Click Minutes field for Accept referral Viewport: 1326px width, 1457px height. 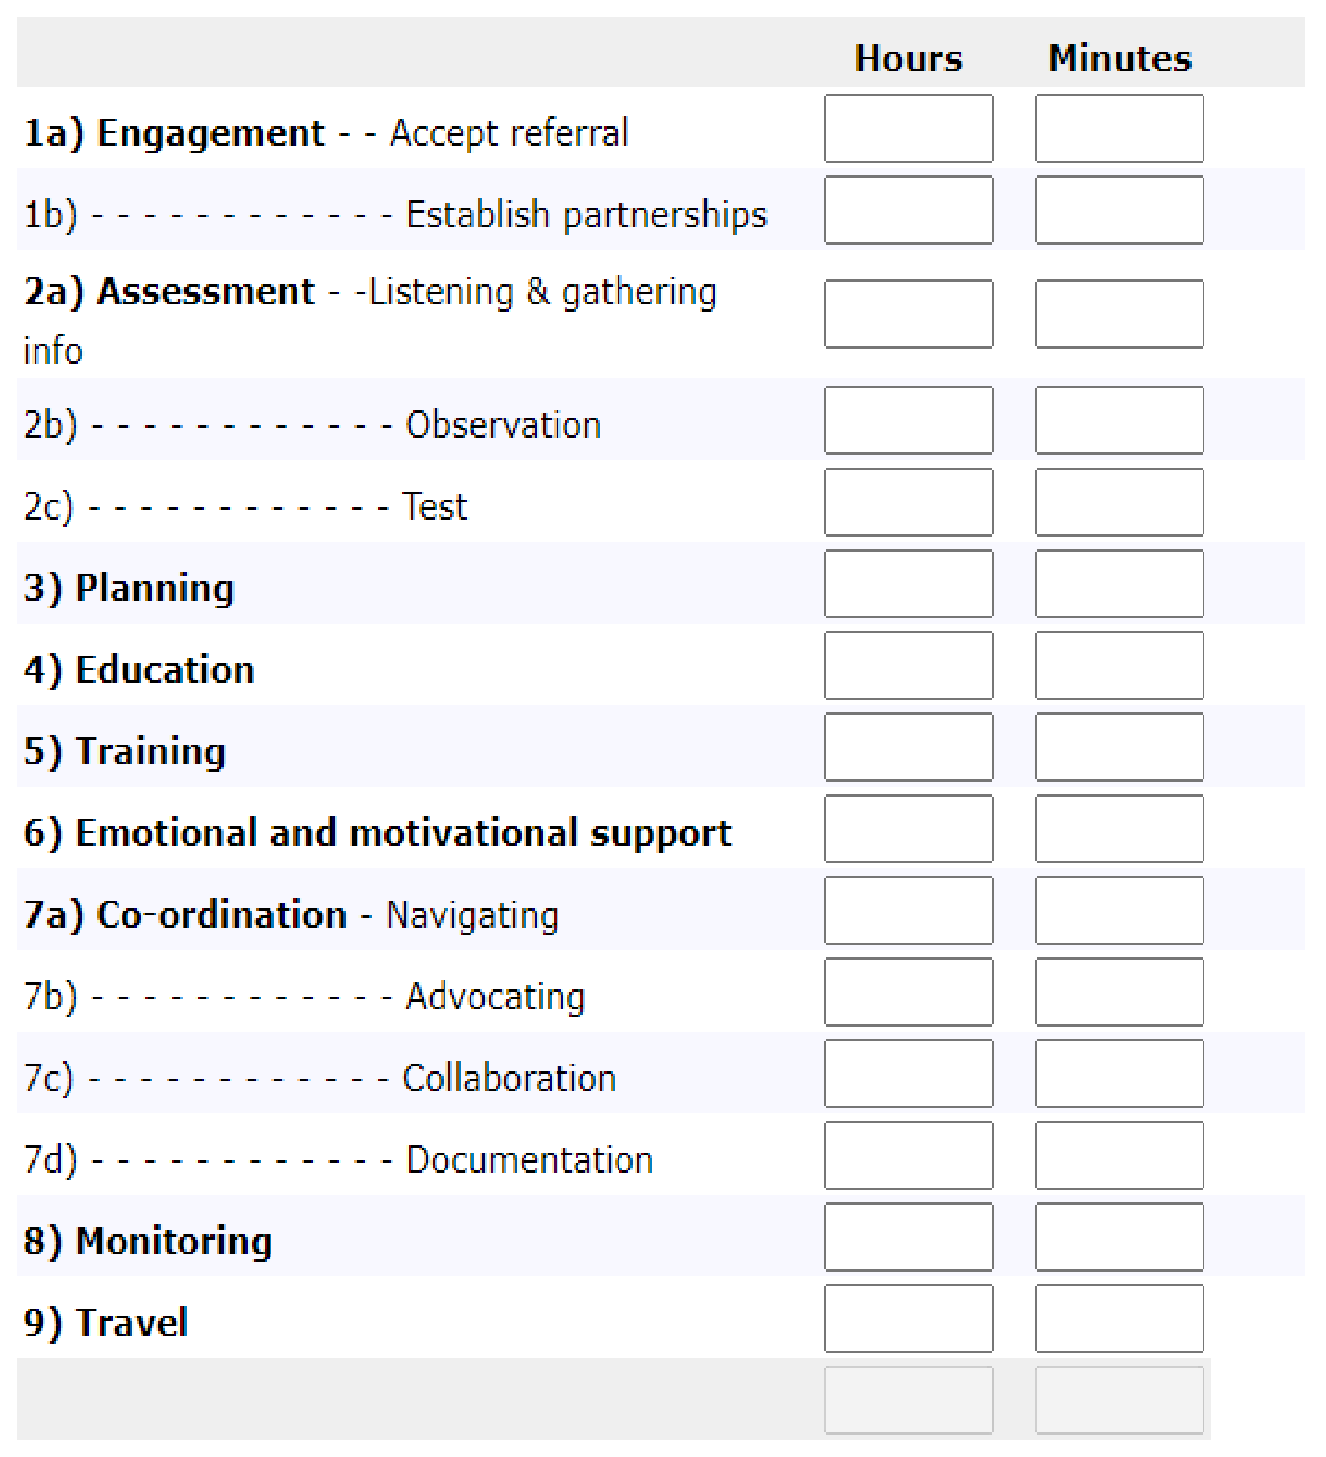coord(1119,129)
